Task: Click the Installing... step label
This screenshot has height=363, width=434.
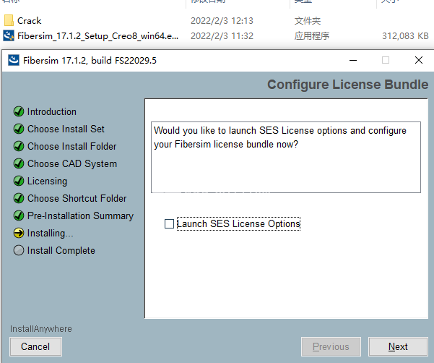Action: point(50,234)
